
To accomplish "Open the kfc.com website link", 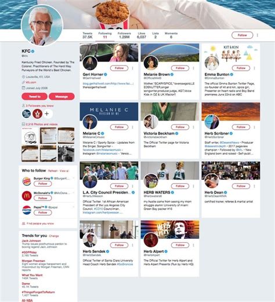I will (31, 82).
